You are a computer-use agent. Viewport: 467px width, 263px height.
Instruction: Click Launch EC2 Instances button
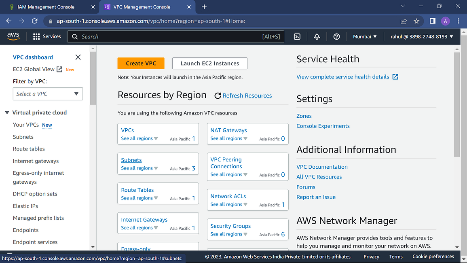coord(210,63)
